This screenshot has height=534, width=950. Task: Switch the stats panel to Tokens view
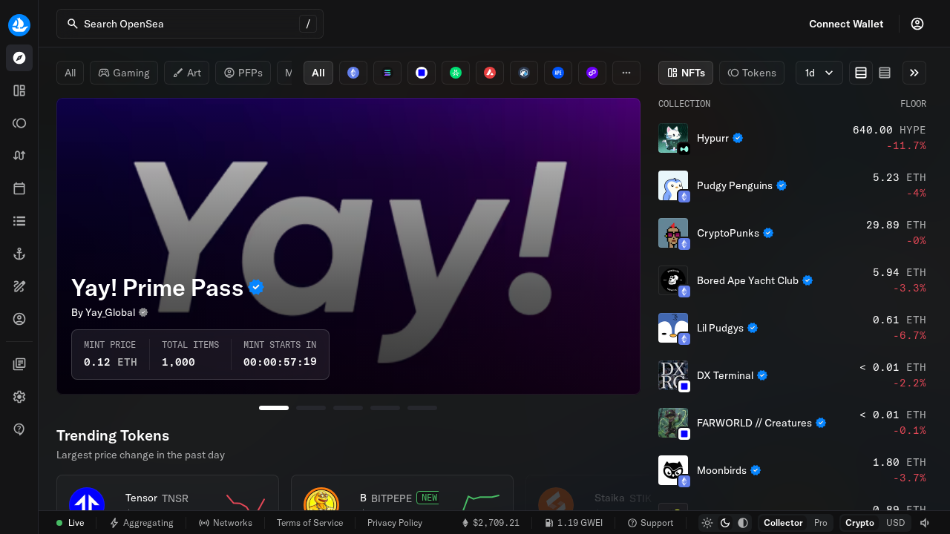click(751, 73)
